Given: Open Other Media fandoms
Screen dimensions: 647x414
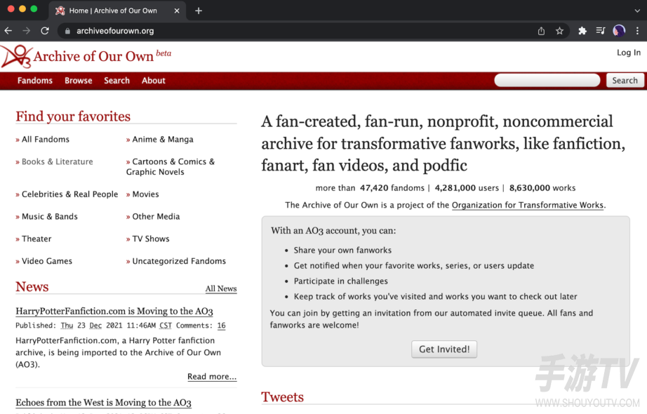Looking at the screenshot, I should click(156, 216).
